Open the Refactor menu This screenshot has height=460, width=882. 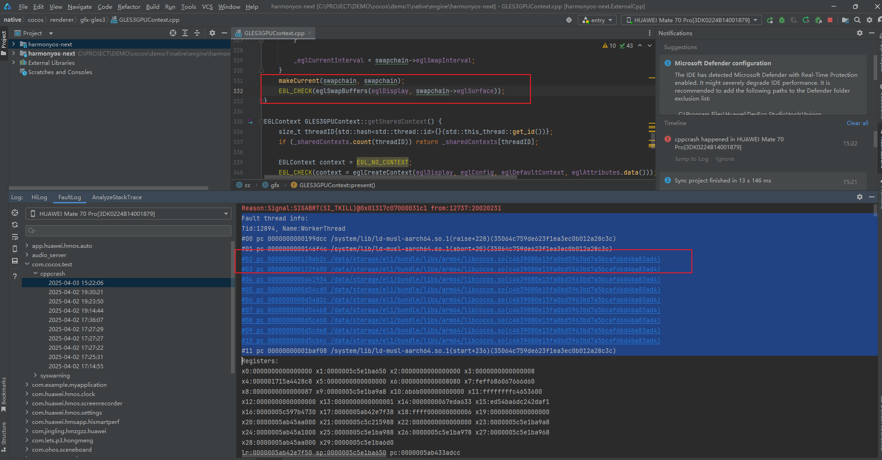point(128,6)
